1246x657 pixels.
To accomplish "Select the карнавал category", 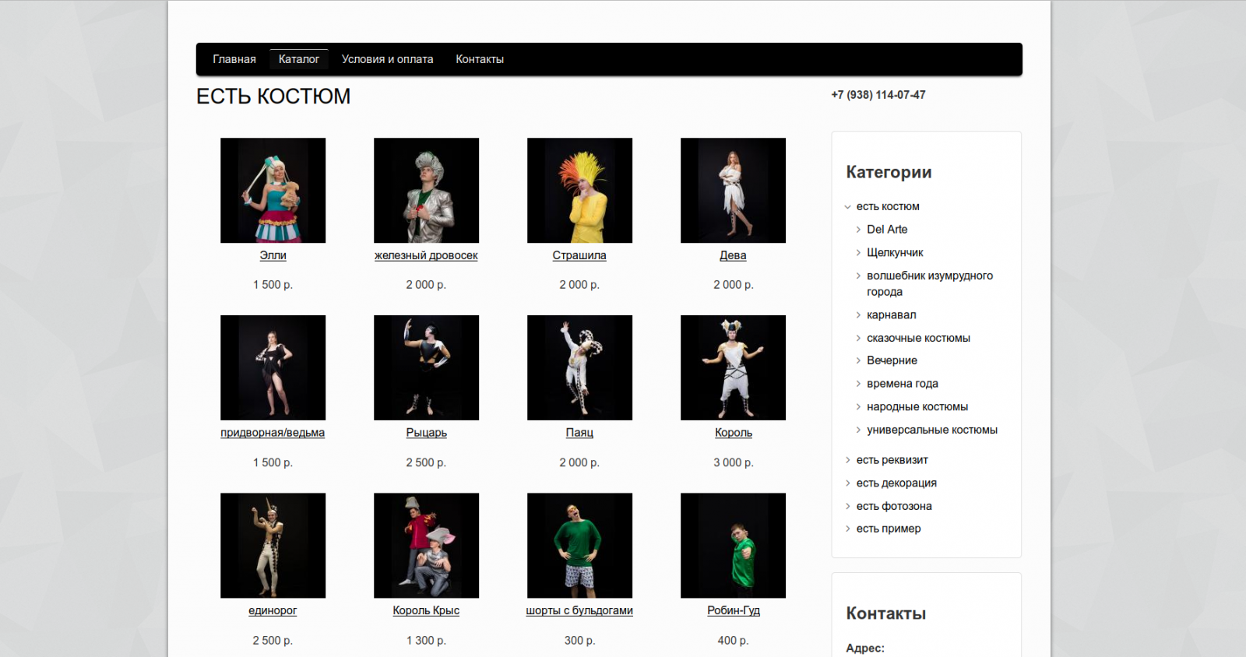I will click(892, 315).
